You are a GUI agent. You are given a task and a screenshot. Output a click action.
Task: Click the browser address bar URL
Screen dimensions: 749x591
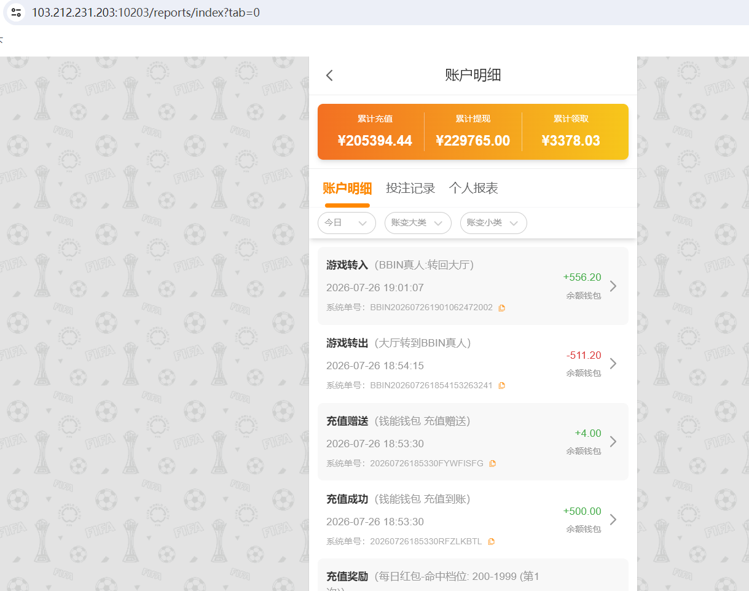(x=146, y=12)
